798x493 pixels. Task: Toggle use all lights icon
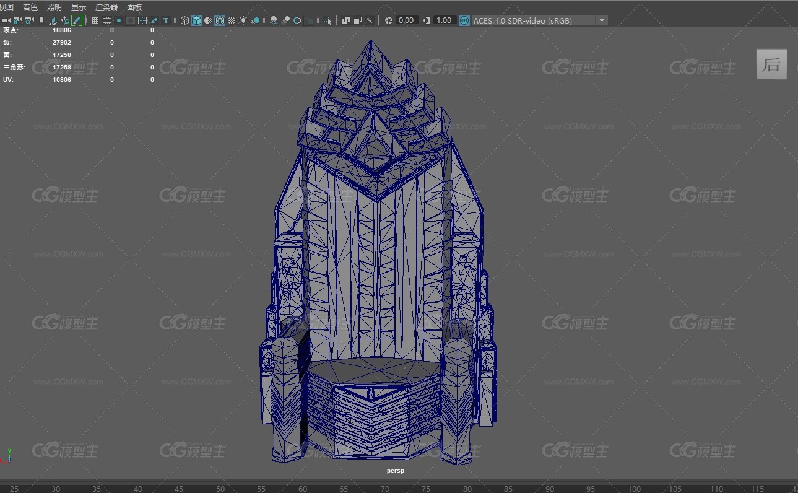coord(243,20)
